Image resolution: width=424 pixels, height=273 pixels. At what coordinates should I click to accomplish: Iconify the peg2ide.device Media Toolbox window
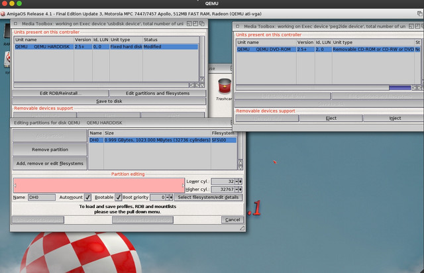(x=411, y=27)
